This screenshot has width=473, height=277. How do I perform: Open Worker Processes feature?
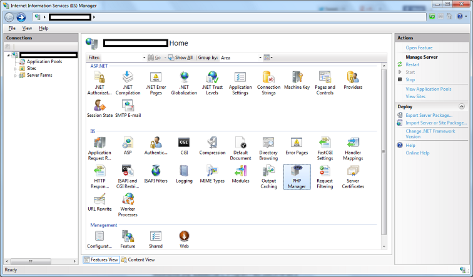pos(128,205)
